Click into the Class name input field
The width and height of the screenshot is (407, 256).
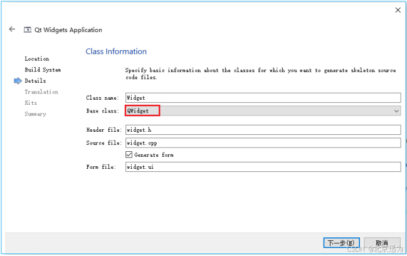click(263, 98)
